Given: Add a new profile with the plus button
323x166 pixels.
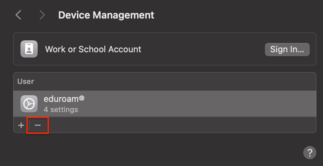Looking at the screenshot, I should point(21,125).
